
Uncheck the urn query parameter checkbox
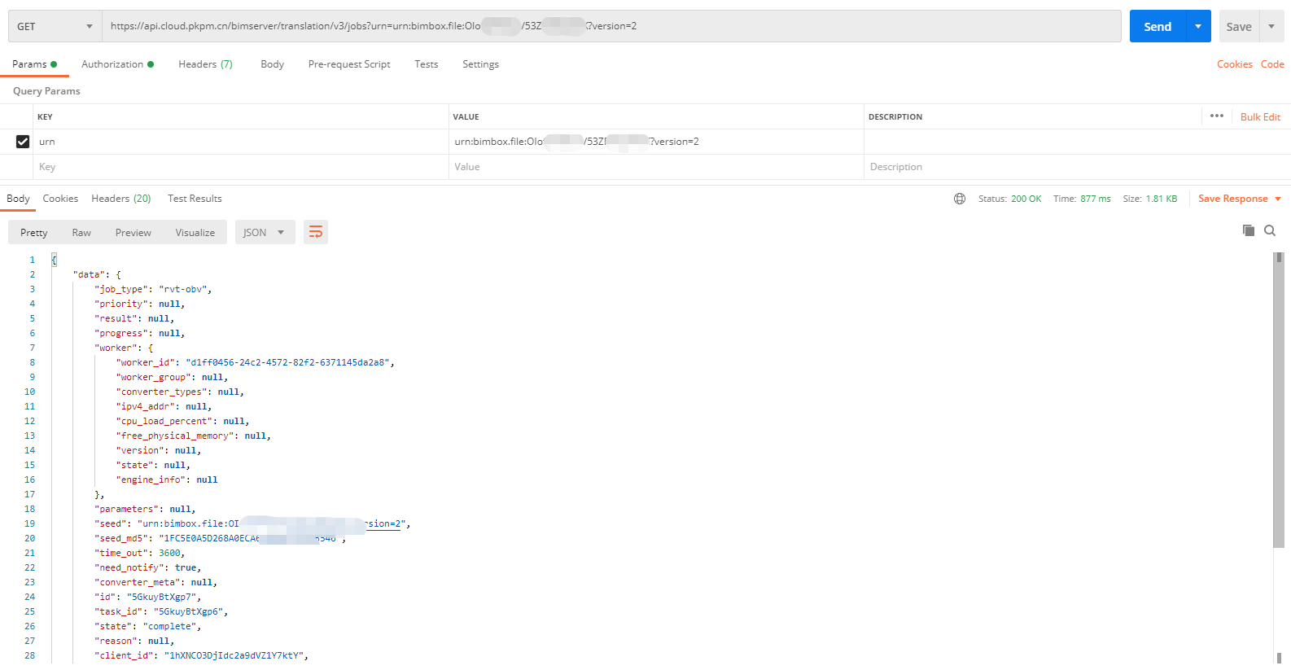click(23, 142)
